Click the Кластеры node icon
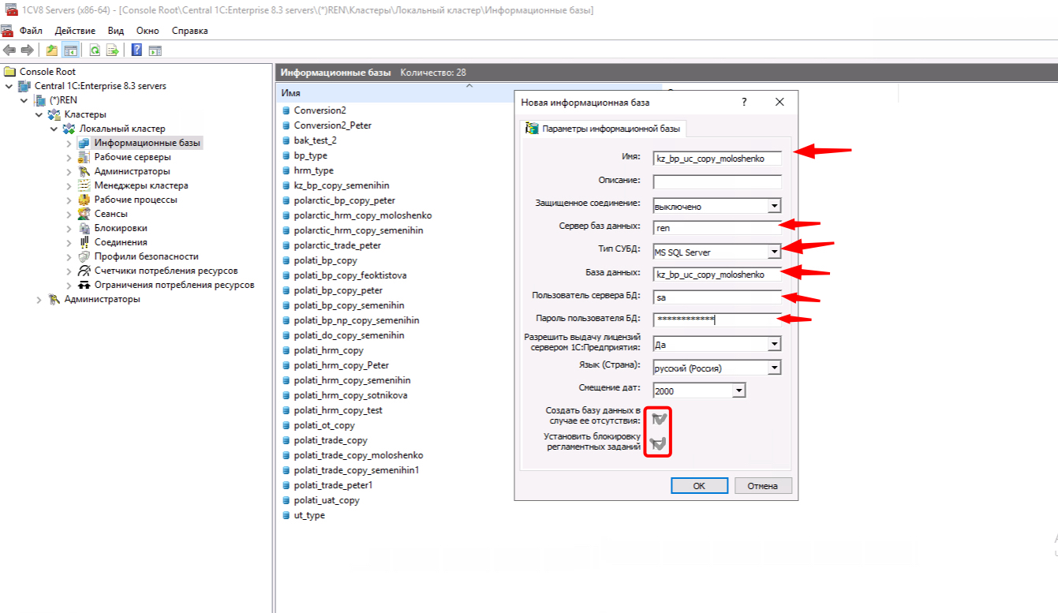This screenshot has width=1058, height=613. coord(54,114)
